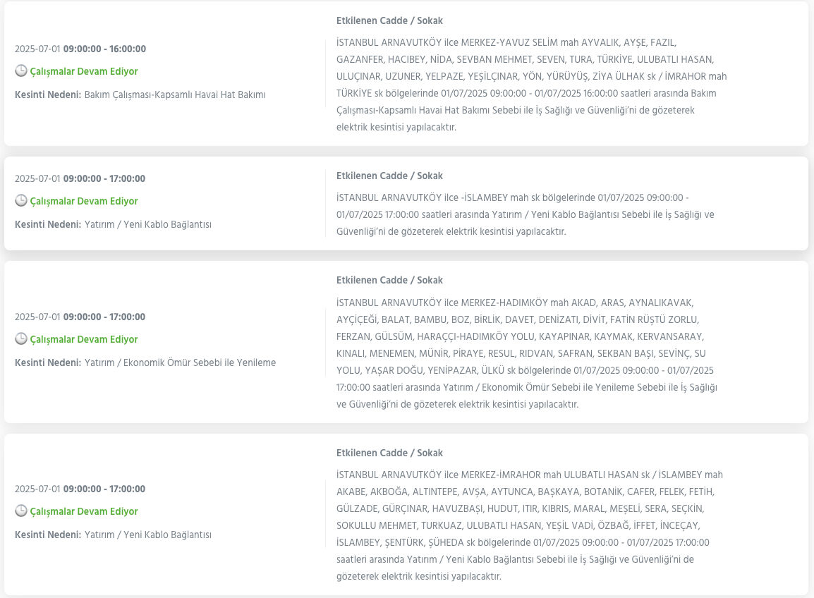Click the clock icon in the Yavuz Selim outage card
Viewport: 814px width, 598px height.
point(21,71)
